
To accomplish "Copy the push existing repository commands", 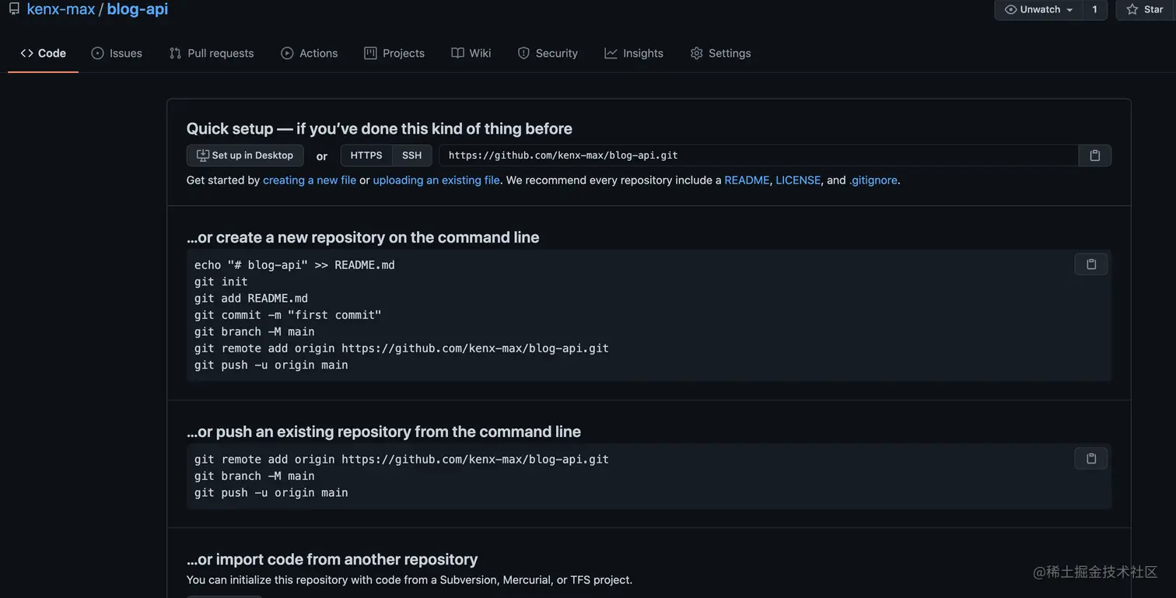I will coord(1091,459).
